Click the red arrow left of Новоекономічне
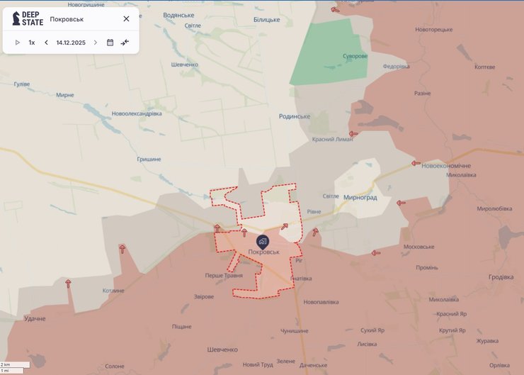Image resolution: width=524 pixels, height=375 pixels. pos(416,163)
